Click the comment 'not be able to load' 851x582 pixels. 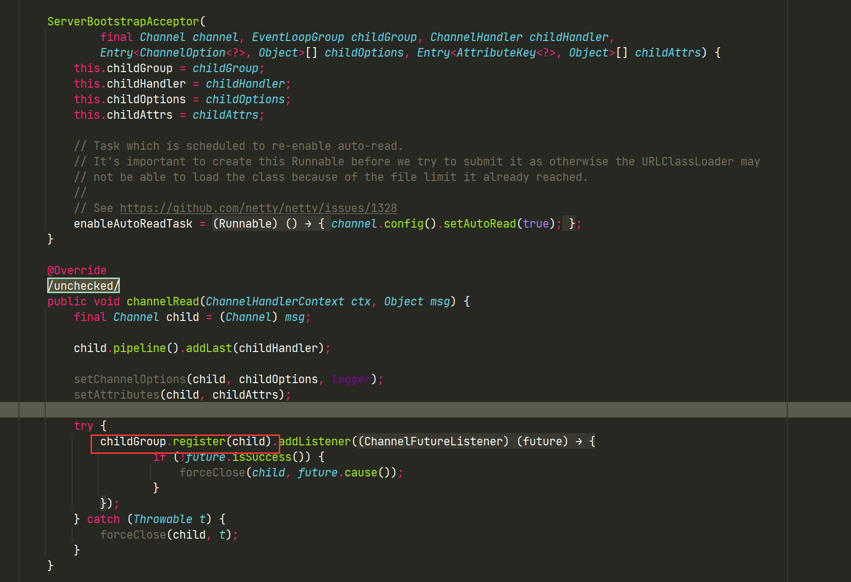point(331,177)
